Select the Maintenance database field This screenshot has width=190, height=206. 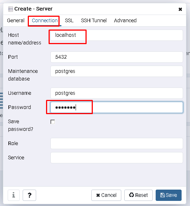[x=117, y=71]
